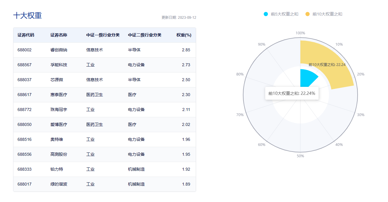Viewport: 388px width, 202px height.
Task: Click 医疗 in the 爱博医疗 row
Action: pos(132,124)
